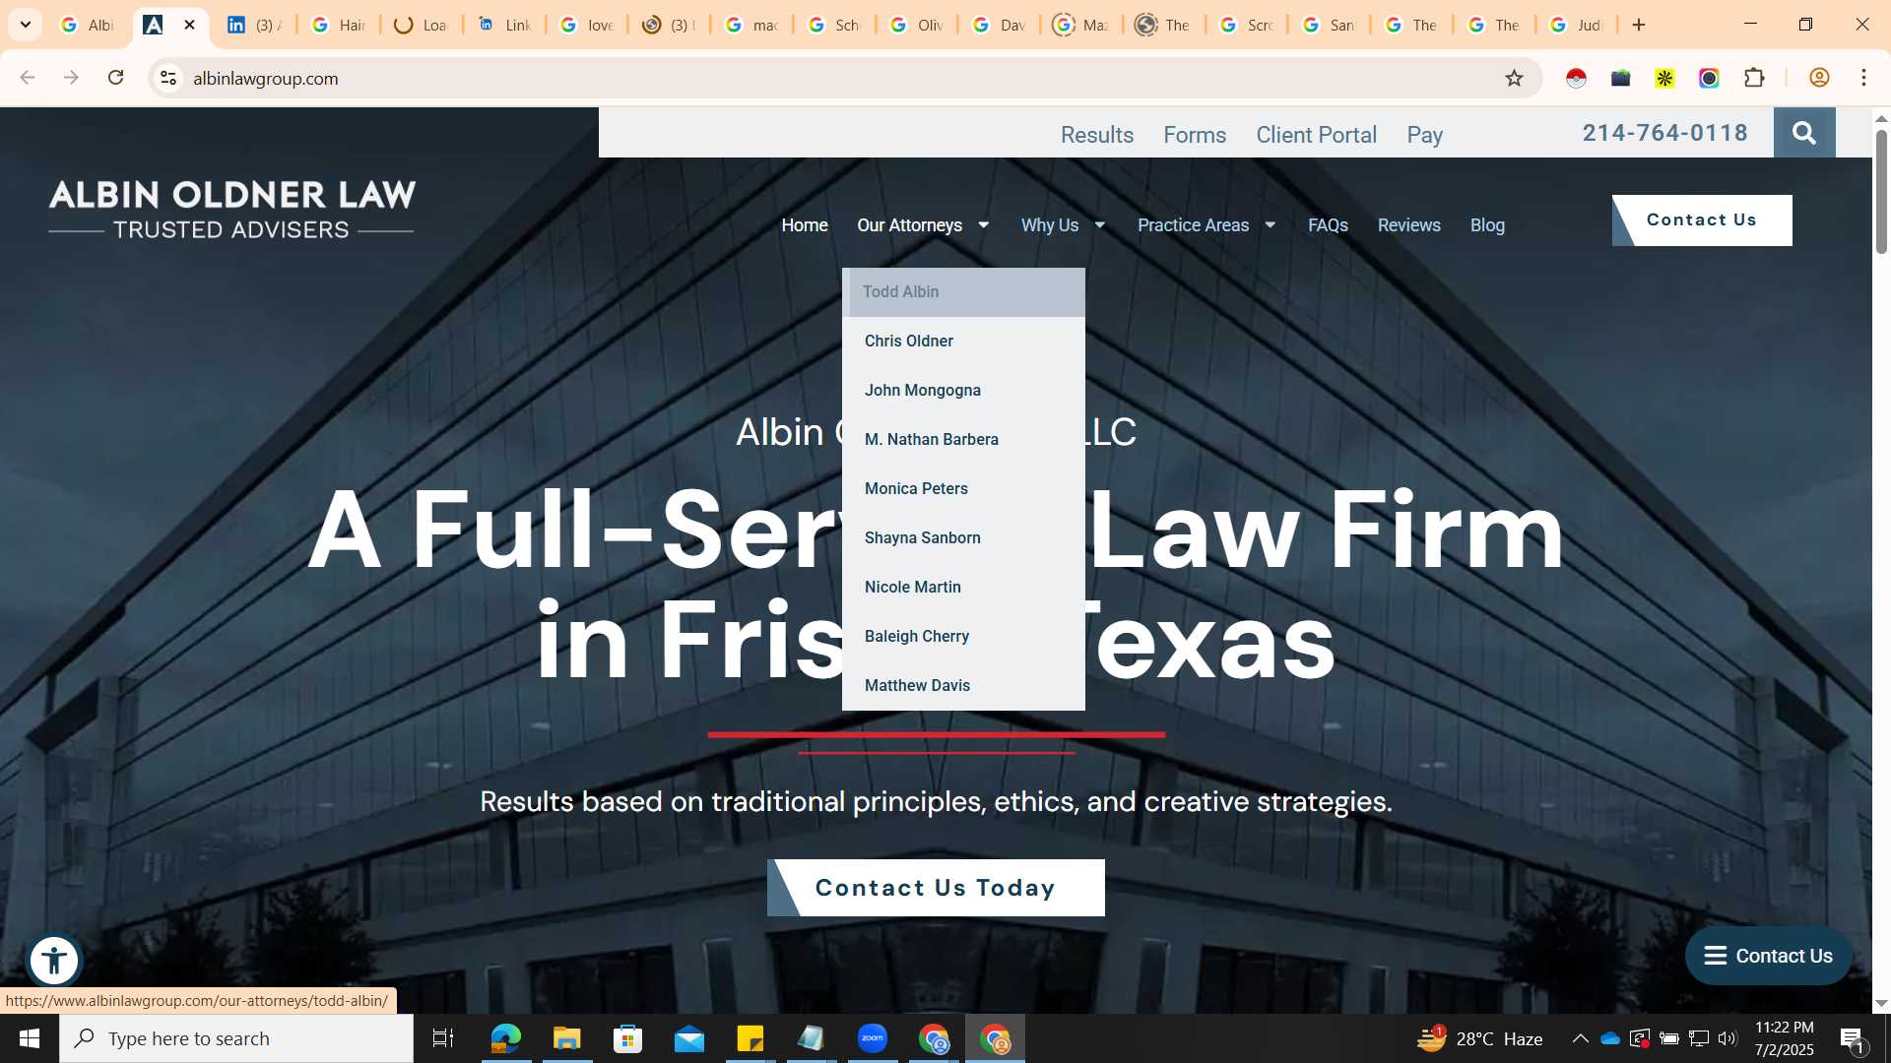Open the weather 28°C Haze widget

(1479, 1038)
